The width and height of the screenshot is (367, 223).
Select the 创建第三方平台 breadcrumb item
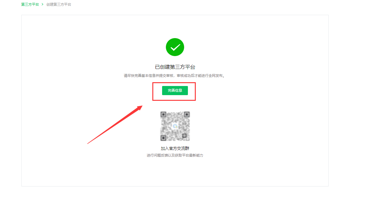tap(59, 4)
